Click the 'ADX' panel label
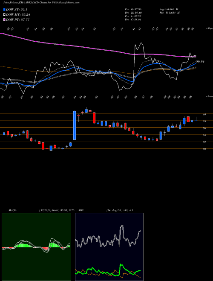Image resolution: width=213 pixels, height=281 pixels. pos(81,210)
